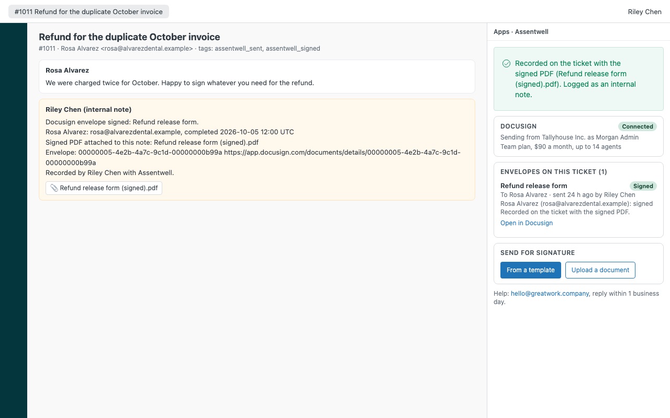Screen dimensions: 670x418
Task: Select the ticket title heading
Action: [129, 37]
